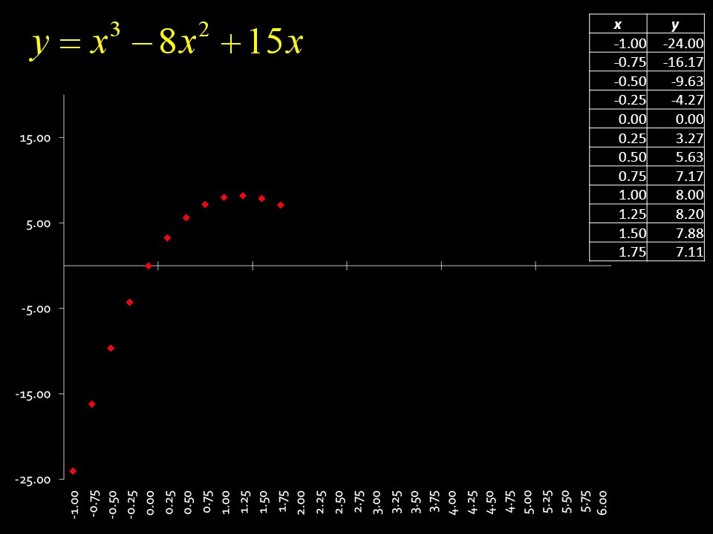Click the table cell showing 8.20
Image resolution: width=713 pixels, height=534 pixels.
[676, 214]
